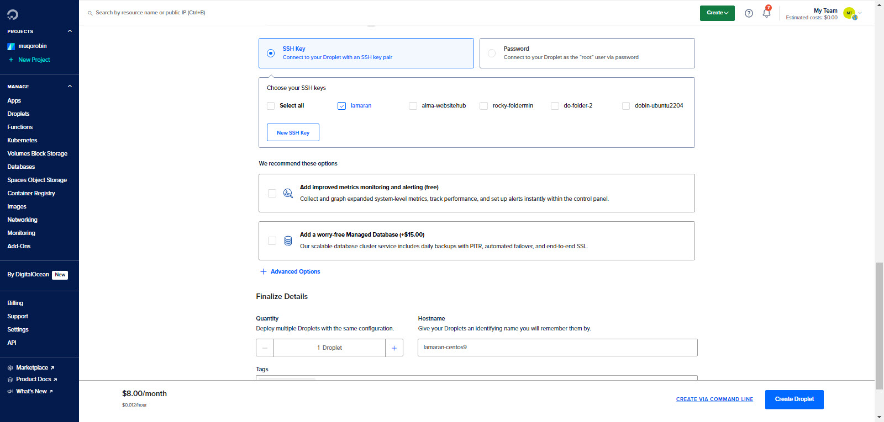This screenshot has width=884, height=422.
Task: Check the Select all SSH keys checkbox
Action: (271, 106)
